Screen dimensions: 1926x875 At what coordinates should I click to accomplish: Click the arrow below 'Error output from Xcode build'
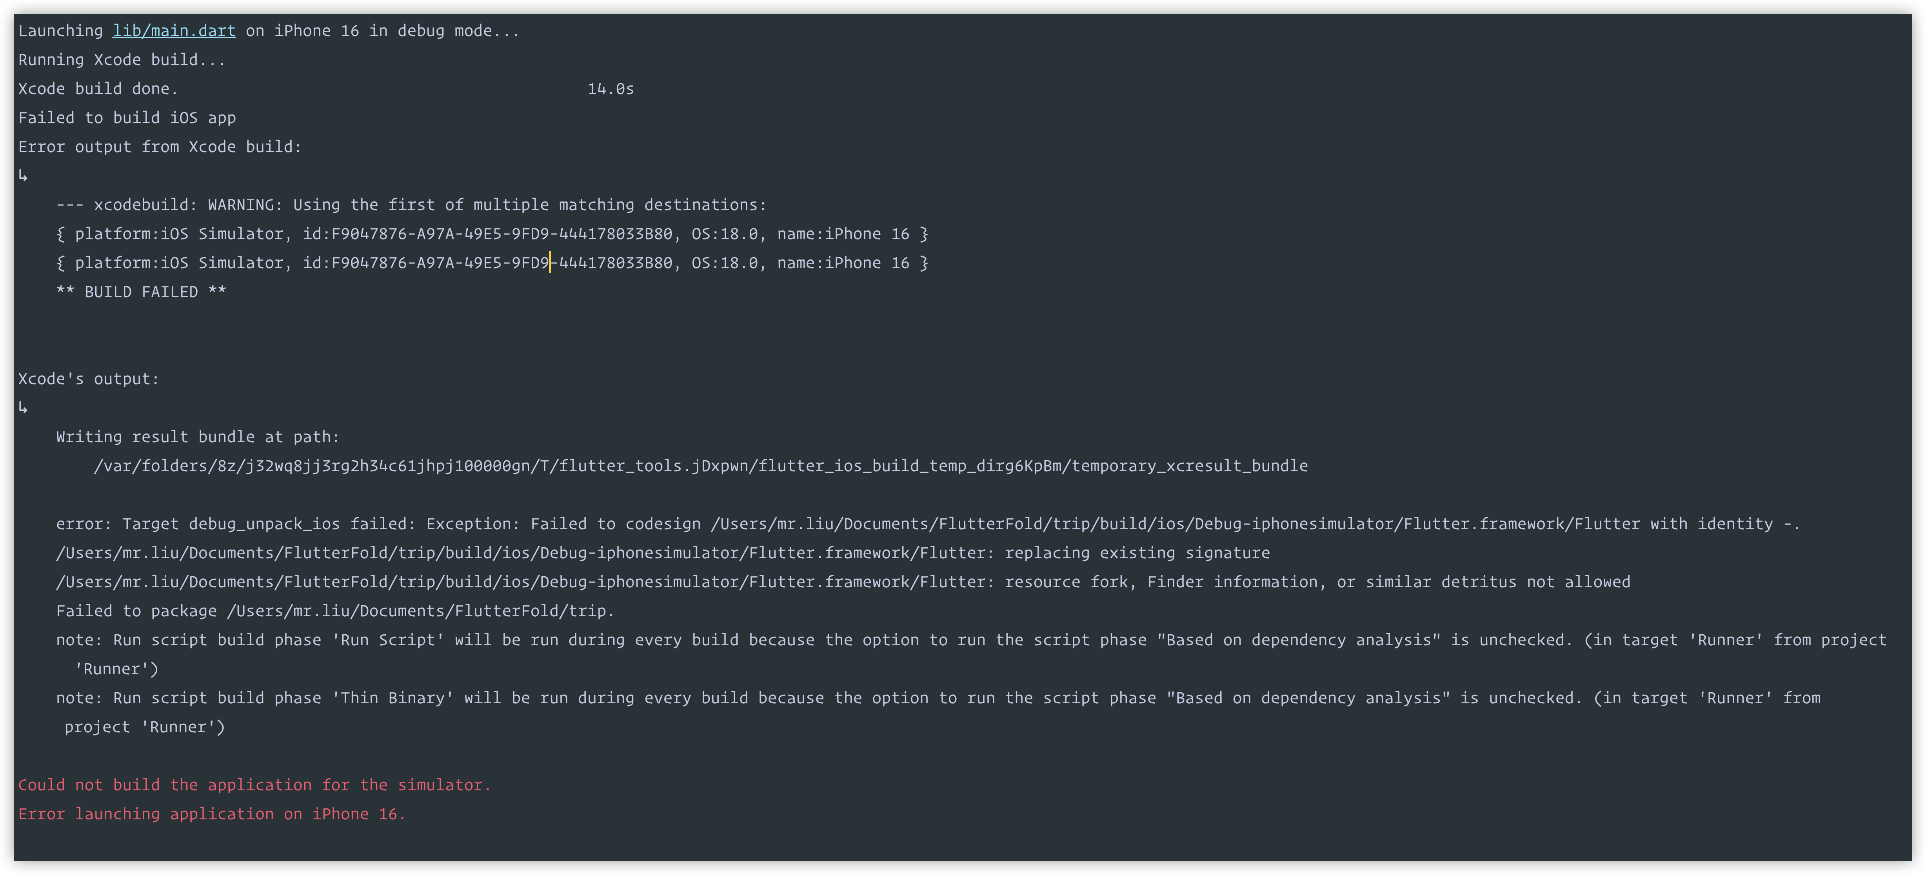pyautogui.click(x=23, y=176)
